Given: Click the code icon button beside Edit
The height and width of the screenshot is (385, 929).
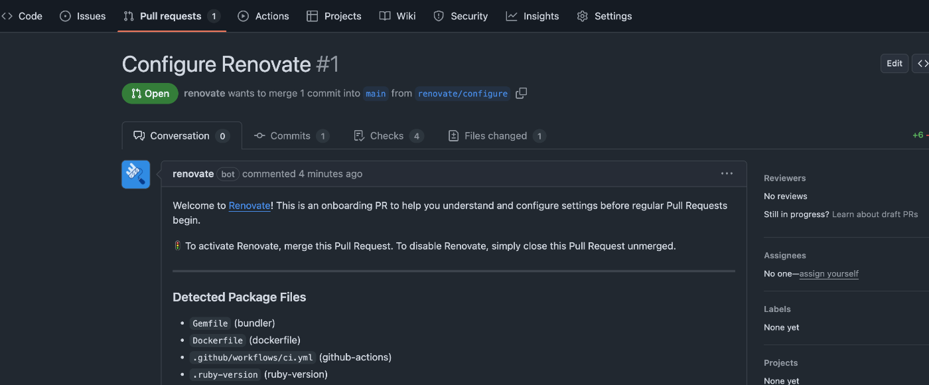Looking at the screenshot, I should [921, 64].
